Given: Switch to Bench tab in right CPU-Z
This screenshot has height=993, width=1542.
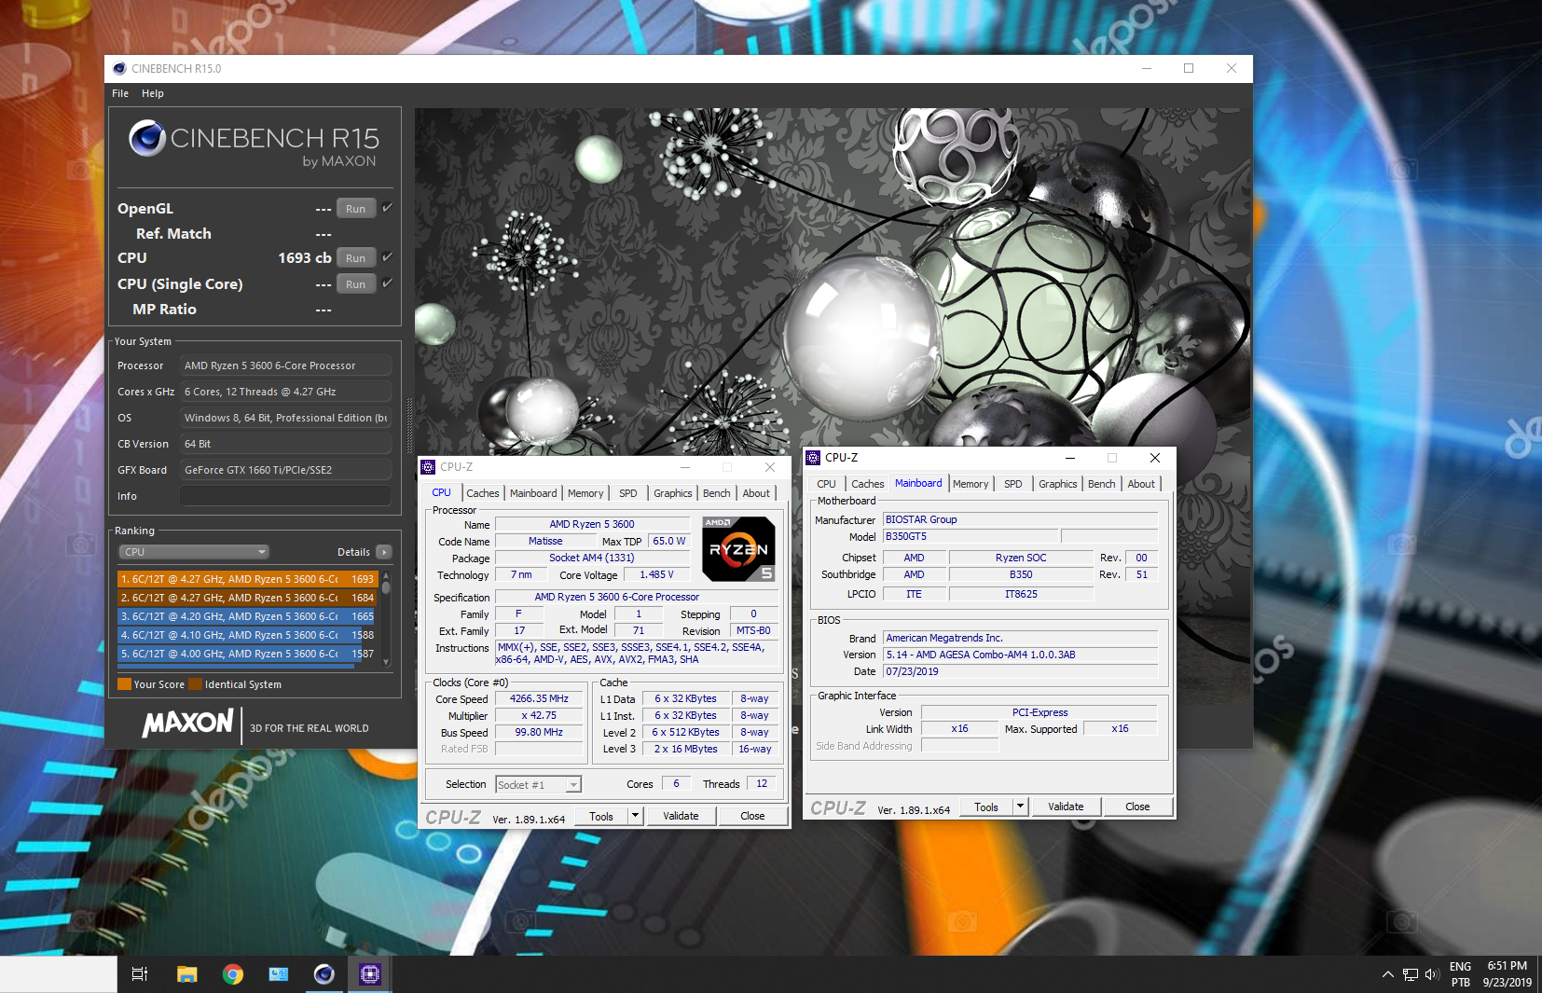Looking at the screenshot, I should (x=1102, y=484).
